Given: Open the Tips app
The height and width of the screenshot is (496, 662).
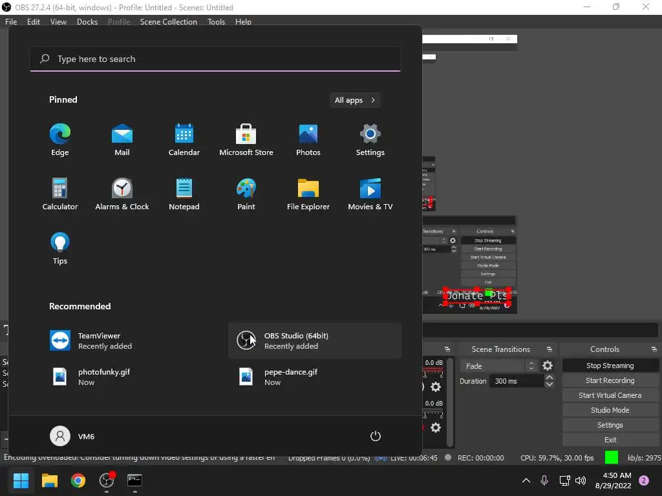Looking at the screenshot, I should [60, 249].
